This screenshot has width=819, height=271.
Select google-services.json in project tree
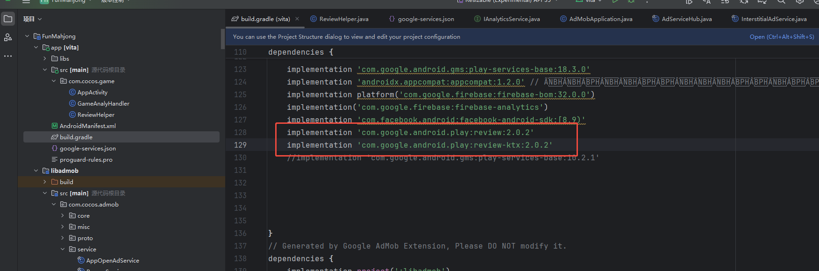[x=84, y=148]
